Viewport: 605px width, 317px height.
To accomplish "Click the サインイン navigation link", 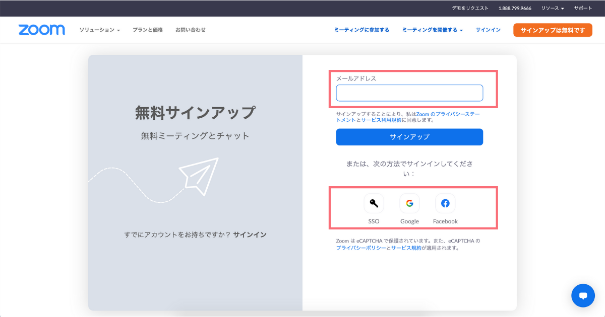I will point(487,30).
